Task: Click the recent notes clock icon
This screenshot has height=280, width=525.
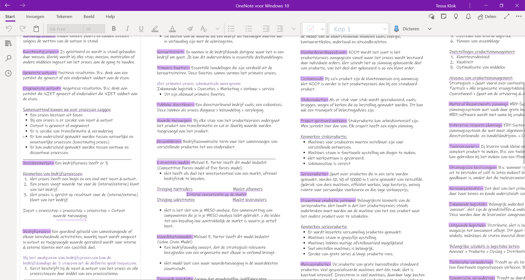Action: pyautogui.click(x=8, y=73)
